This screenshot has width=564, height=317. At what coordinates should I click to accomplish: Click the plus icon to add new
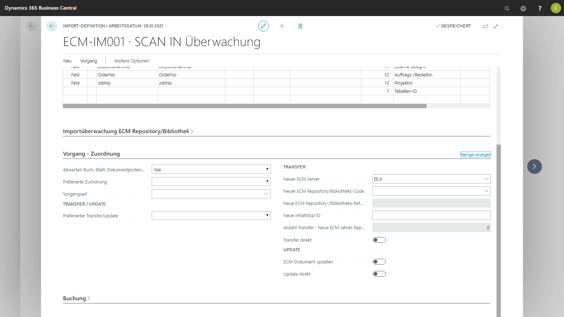coord(282,26)
